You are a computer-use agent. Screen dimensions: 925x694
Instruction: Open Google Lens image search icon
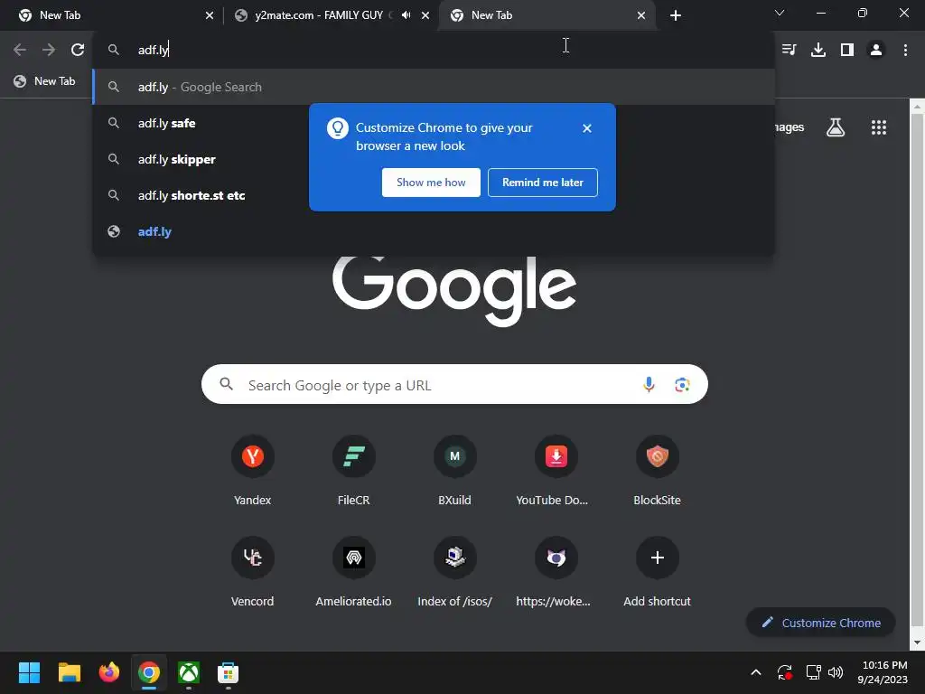pos(682,385)
